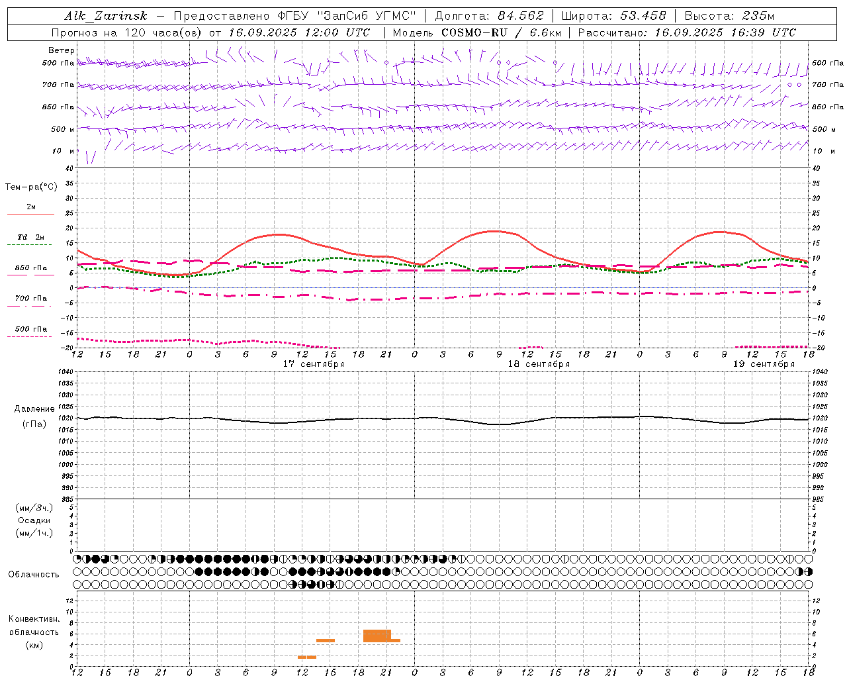Image resolution: width=847 pixels, height=678 pixels.
Task: Click the 19 сентября date label
Action: click(x=764, y=363)
